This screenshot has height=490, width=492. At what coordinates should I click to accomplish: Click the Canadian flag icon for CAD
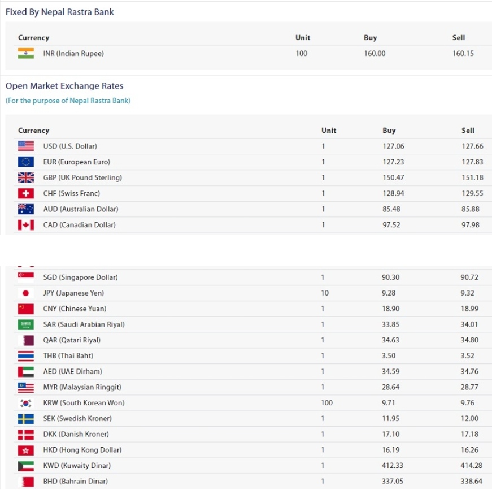coord(26,225)
